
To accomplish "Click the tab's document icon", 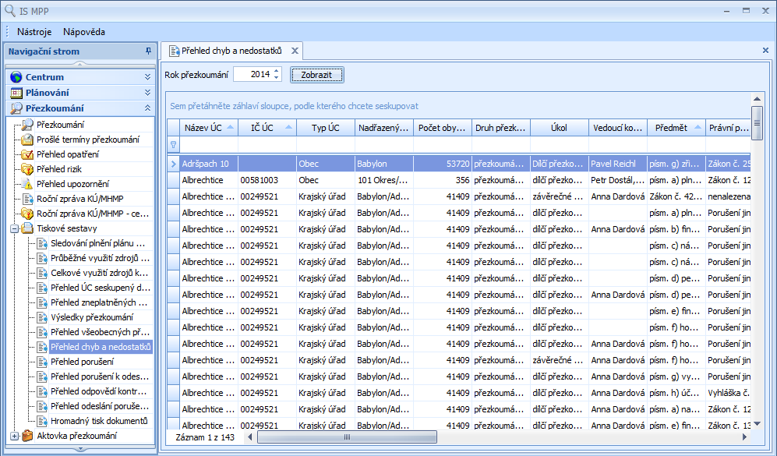I will click(174, 51).
